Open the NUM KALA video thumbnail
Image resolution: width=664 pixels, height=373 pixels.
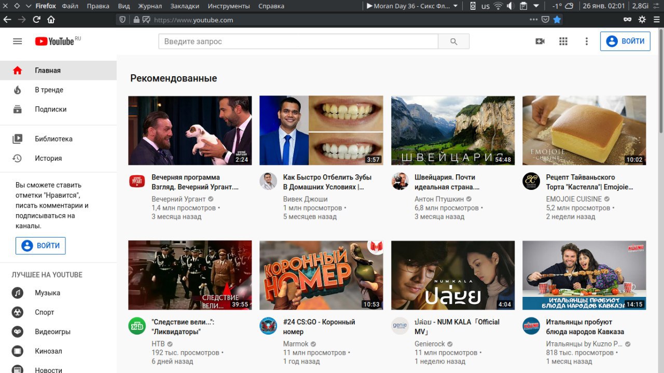[453, 275]
